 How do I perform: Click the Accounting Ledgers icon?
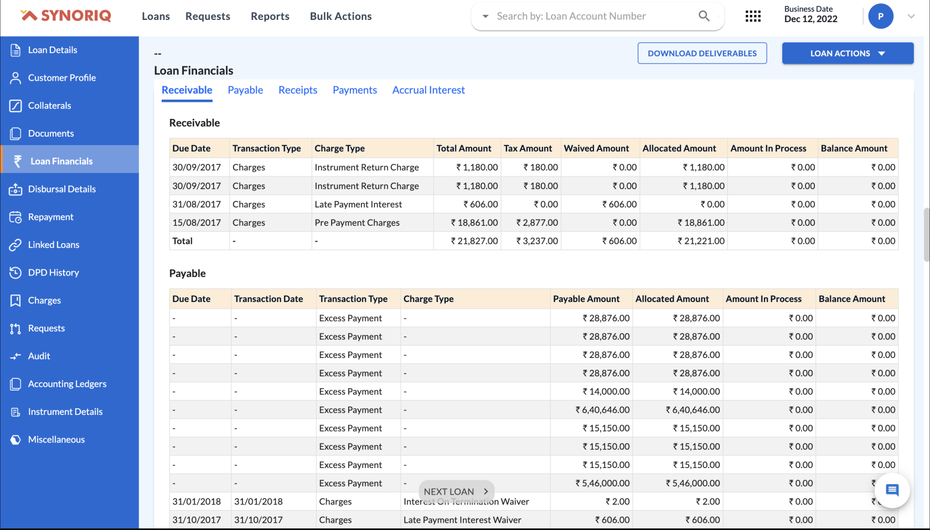15,384
